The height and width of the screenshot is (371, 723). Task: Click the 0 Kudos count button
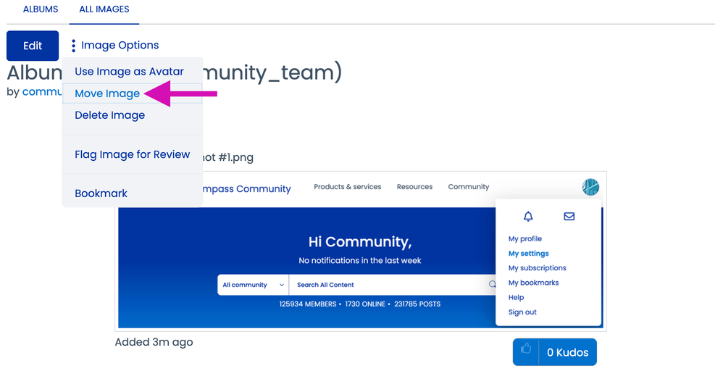tap(567, 352)
